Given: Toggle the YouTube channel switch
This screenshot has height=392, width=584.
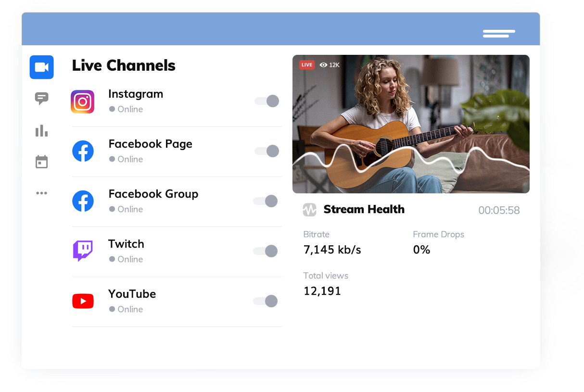Looking at the screenshot, I should point(266,301).
